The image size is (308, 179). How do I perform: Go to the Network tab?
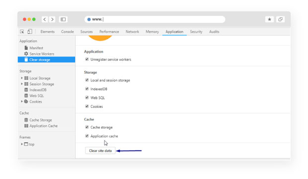(132, 32)
